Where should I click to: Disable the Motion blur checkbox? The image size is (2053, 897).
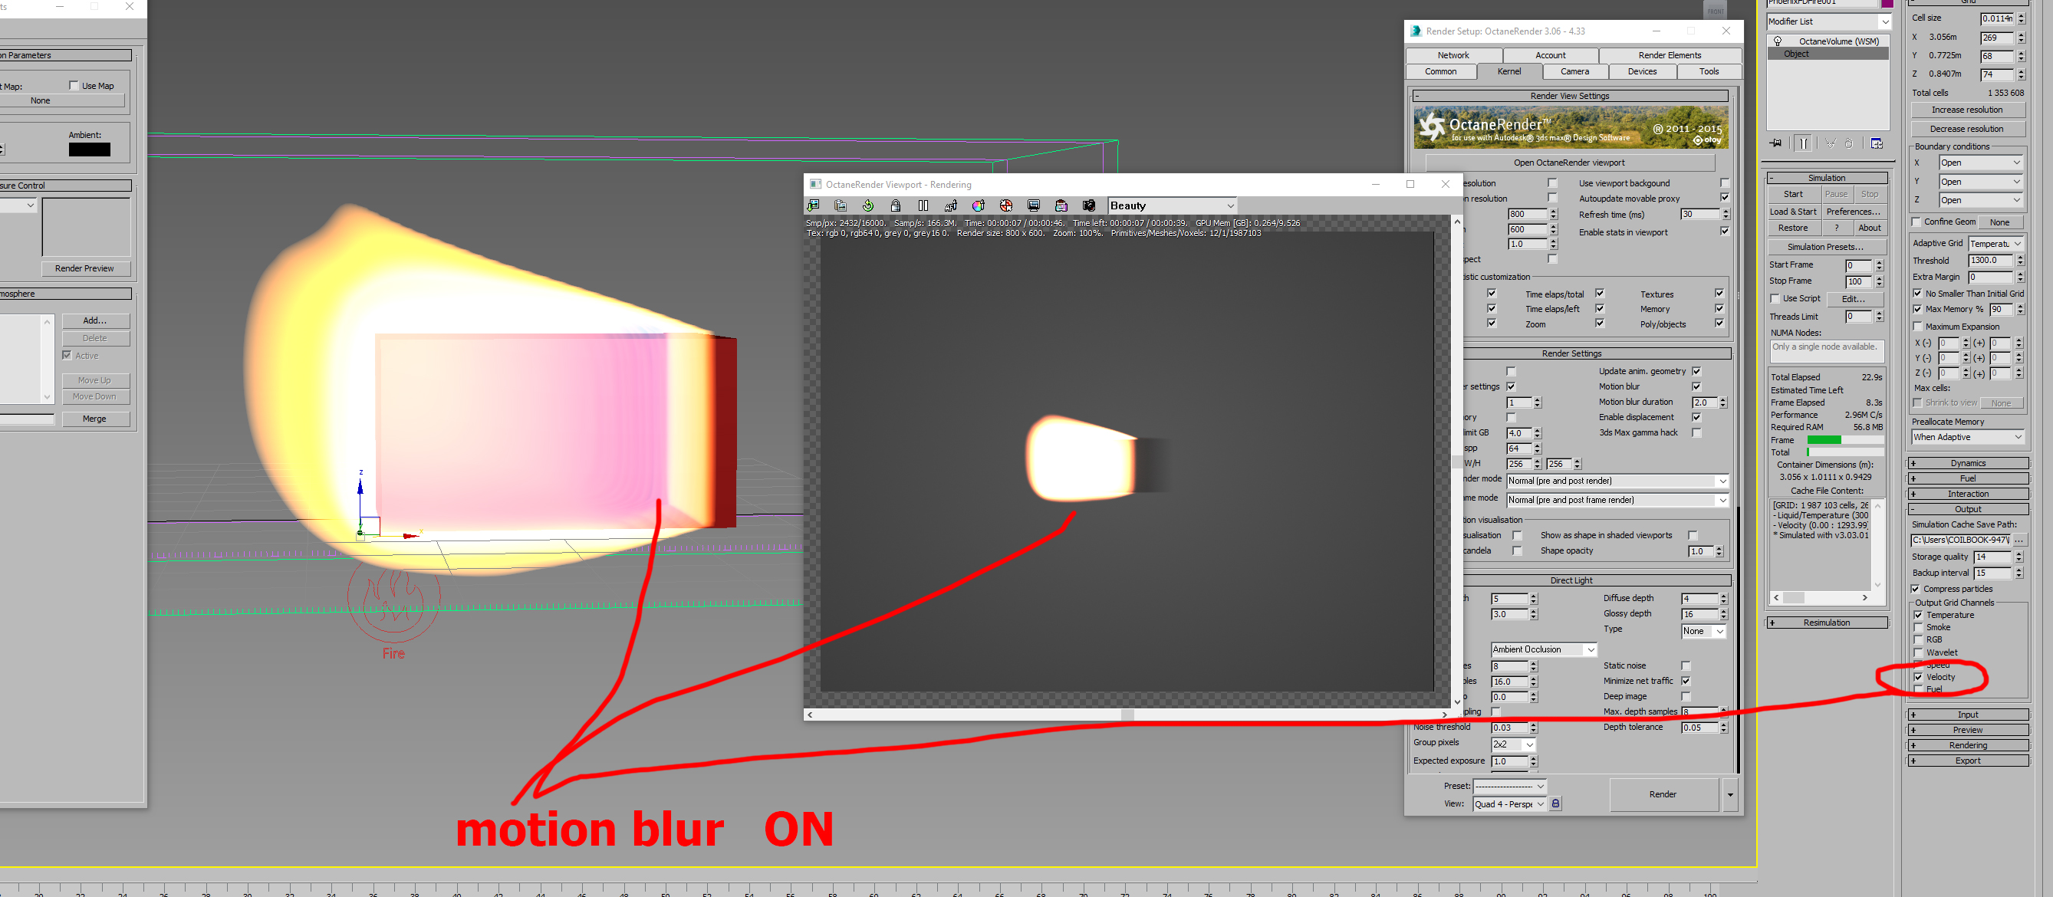pyautogui.click(x=1696, y=386)
